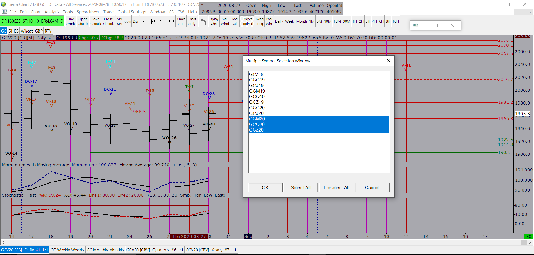Select GCJ20 in the symbol list
534x255 pixels.
[256, 113]
